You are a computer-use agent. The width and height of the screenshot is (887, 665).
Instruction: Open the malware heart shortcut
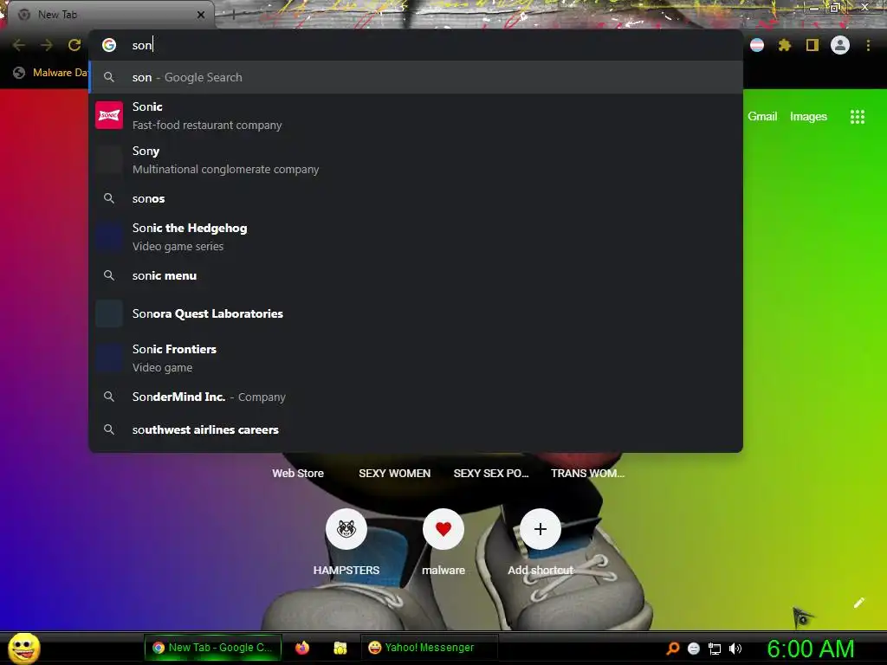(x=443, y=529)
